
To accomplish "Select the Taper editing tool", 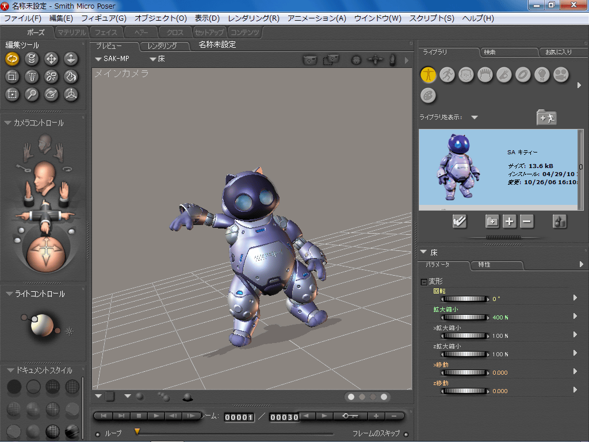I will pos(32,77).
